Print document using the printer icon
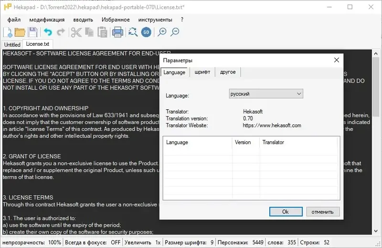Screen dimensions: 382x248 [x=117, y=32]
